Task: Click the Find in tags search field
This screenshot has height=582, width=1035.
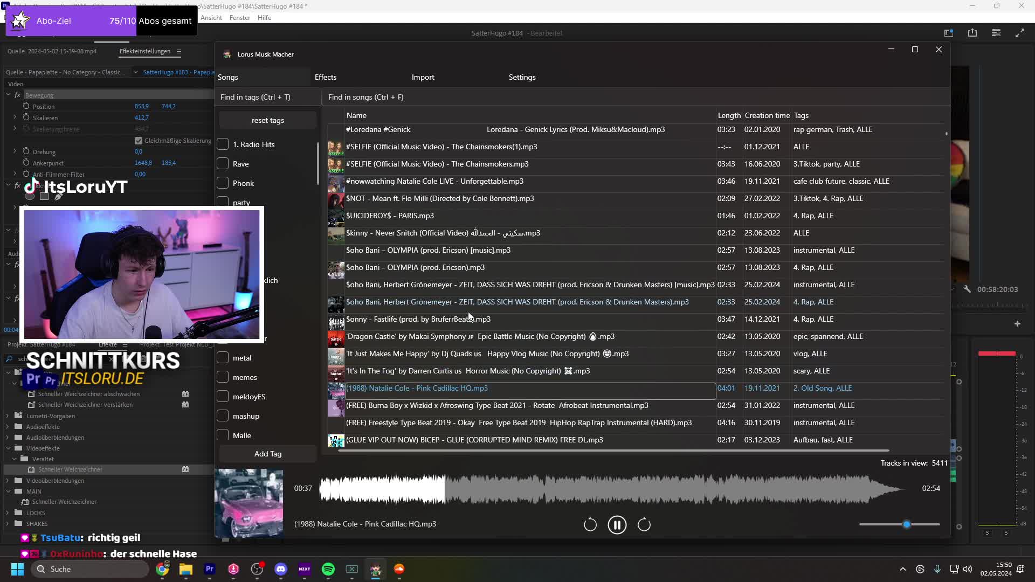Action: click(x=268, y=97)
